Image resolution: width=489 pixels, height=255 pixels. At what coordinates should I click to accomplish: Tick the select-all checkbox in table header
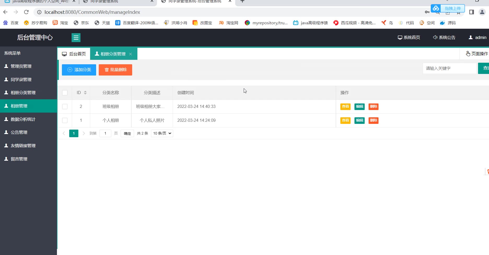[x=65, y=93]
